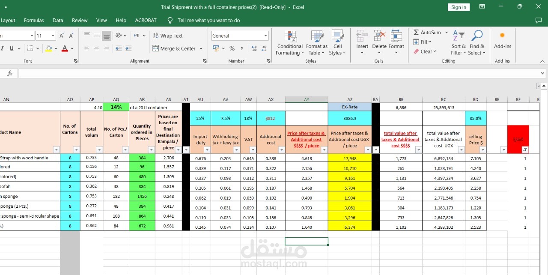
Task: Select green cell with 14%
Action: [x=116, y=107]
